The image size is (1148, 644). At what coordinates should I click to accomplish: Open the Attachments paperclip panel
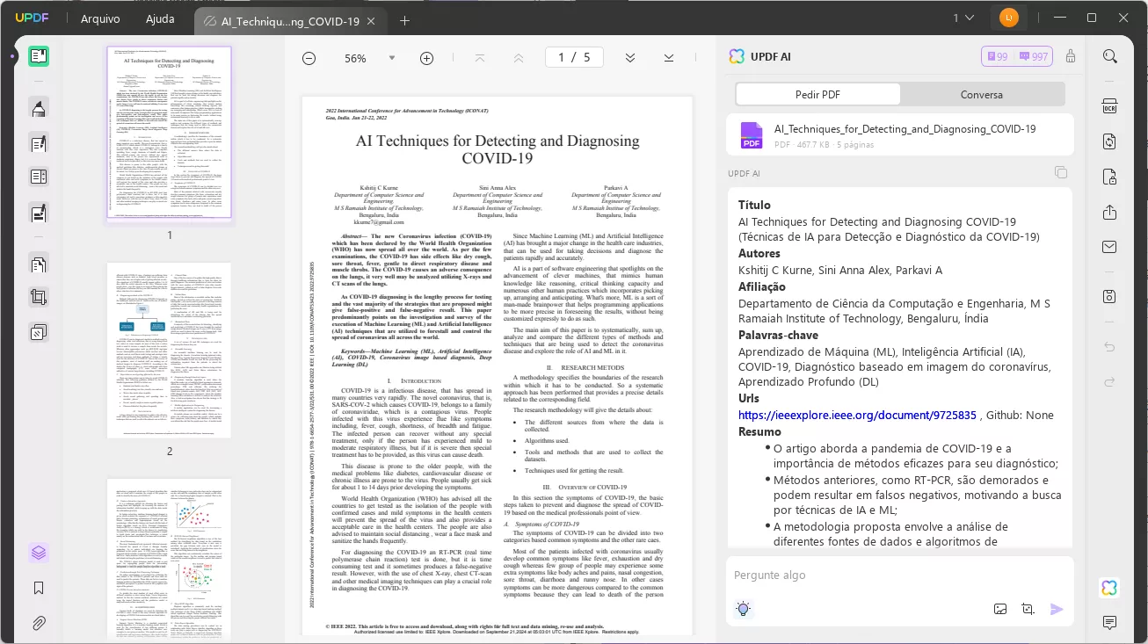coord(39,623)
